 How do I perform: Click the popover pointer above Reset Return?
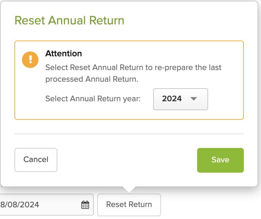click(x=129, y=189)
